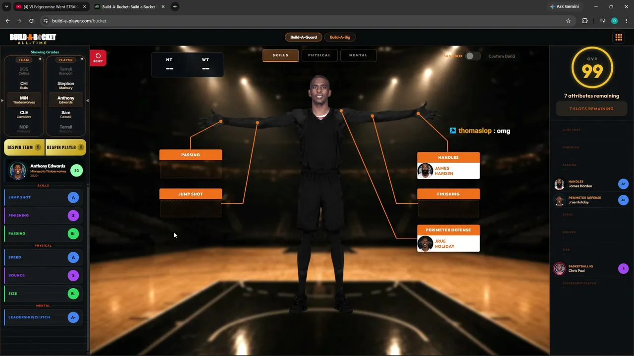Click the James Harden A+ badge in build list
Image resolution: width=634 pixels, height=356 pixels.
click(623, 184)
